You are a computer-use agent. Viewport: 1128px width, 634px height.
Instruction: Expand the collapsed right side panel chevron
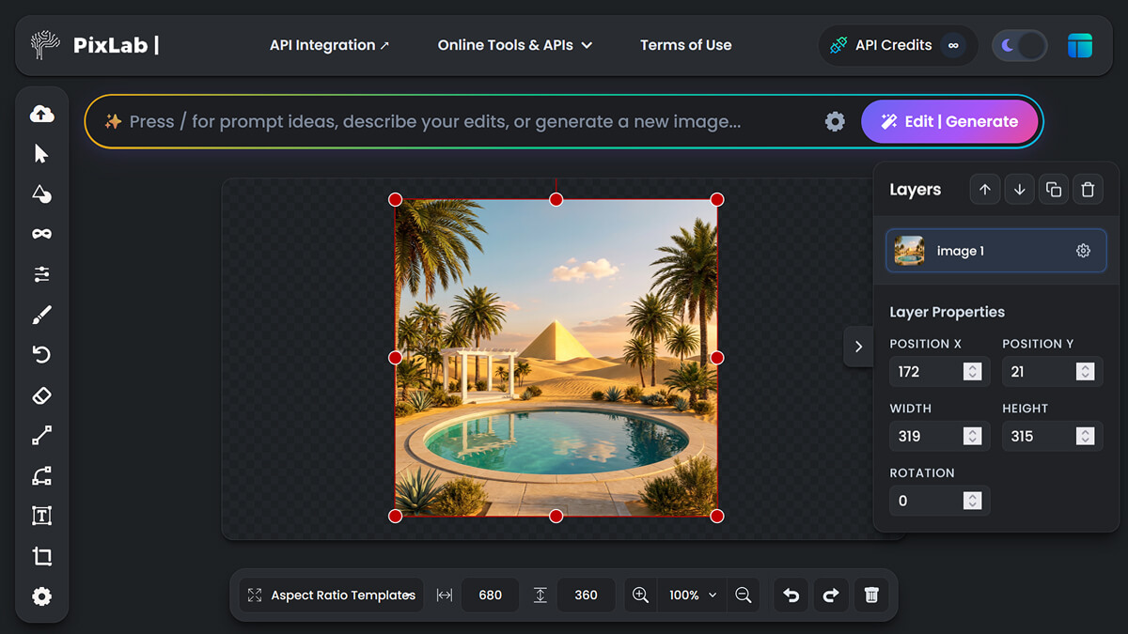click(858, 346)
